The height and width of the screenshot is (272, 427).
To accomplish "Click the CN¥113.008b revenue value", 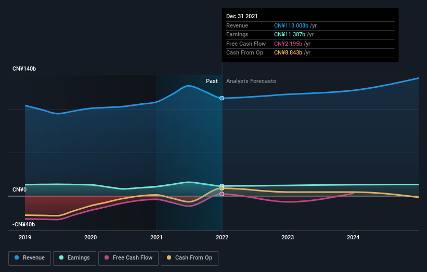I will pyautogui.click(x=291, y=25).
